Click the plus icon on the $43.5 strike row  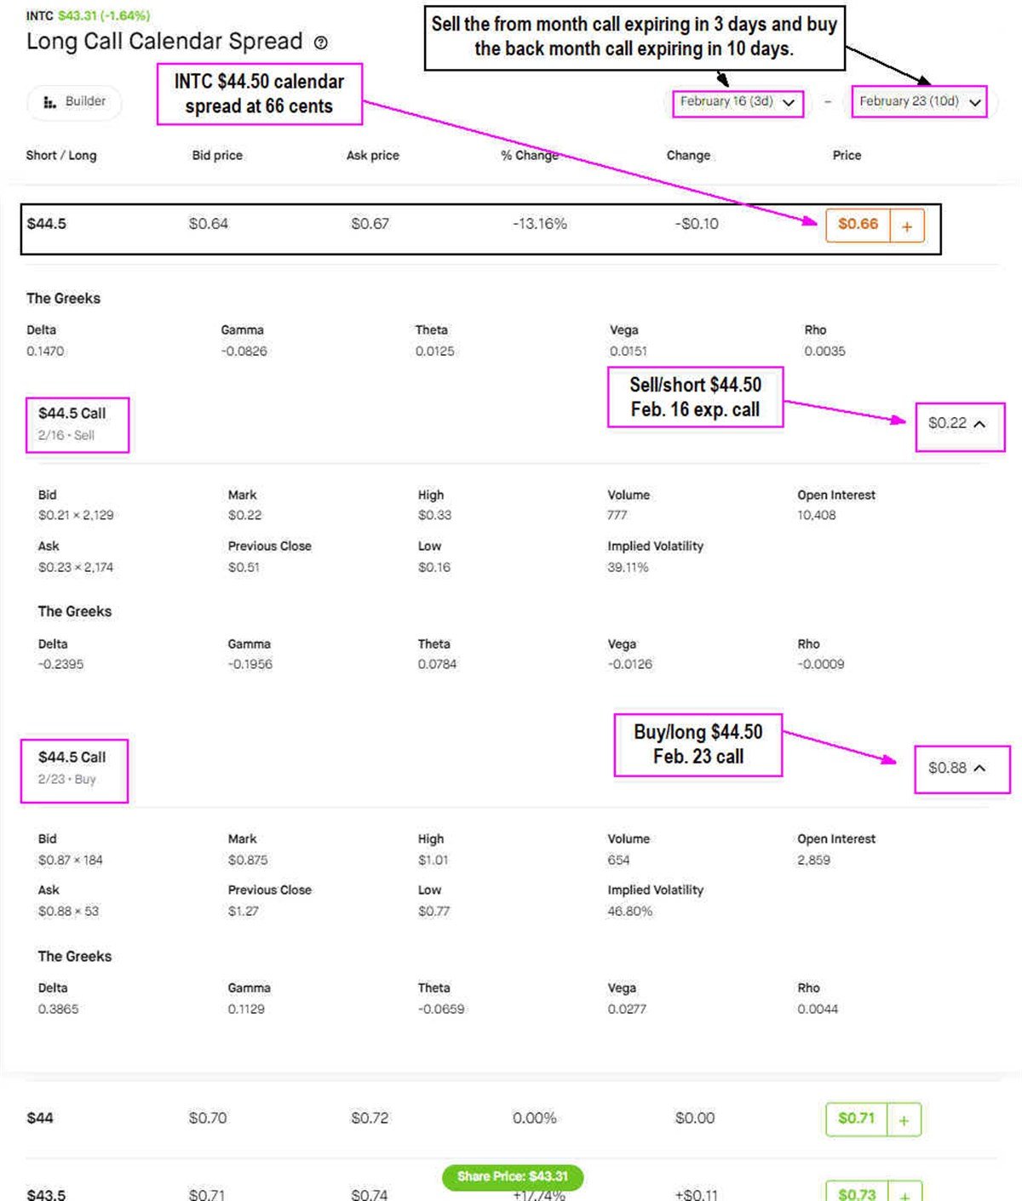click(x=904, y=1193)
